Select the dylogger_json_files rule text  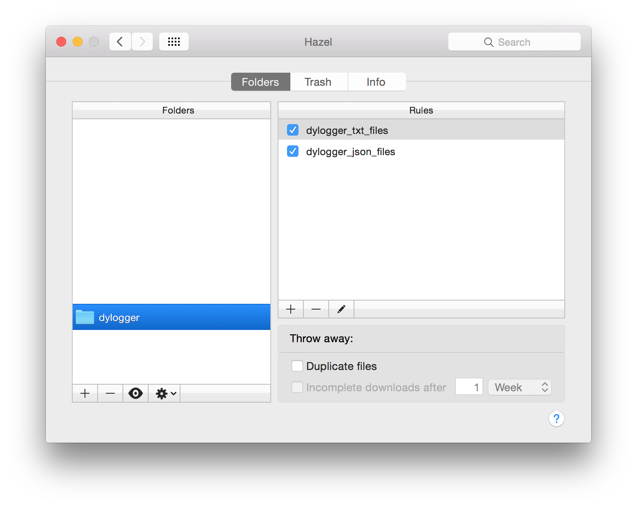(x=351, y=152)
